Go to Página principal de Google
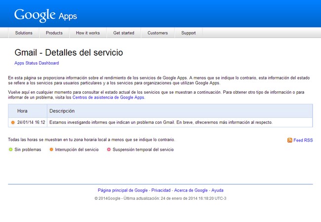321x222 pixels. pos(122,190)
